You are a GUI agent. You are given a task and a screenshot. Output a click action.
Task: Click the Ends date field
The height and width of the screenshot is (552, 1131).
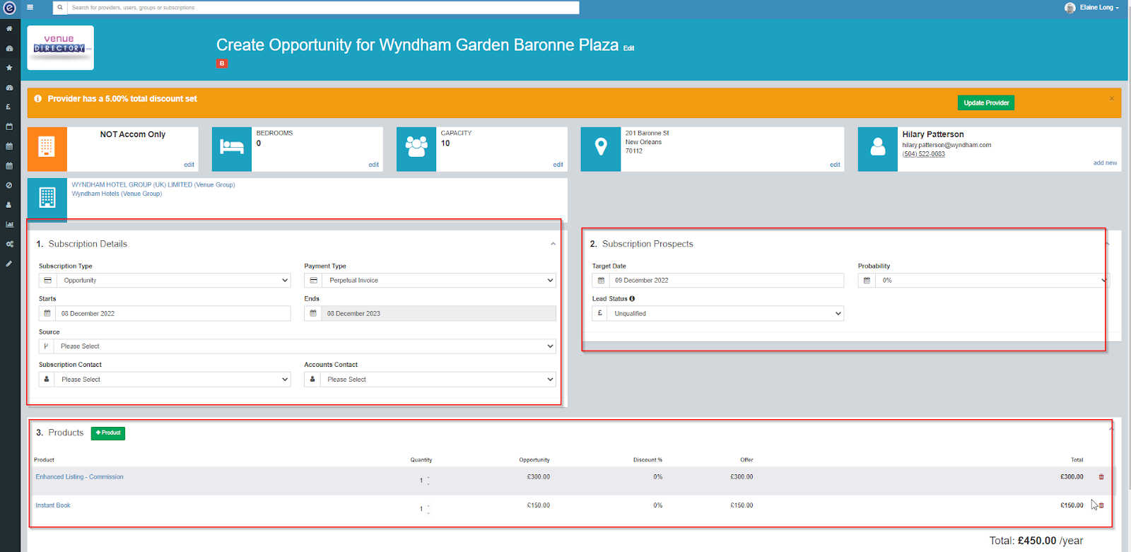438,313
